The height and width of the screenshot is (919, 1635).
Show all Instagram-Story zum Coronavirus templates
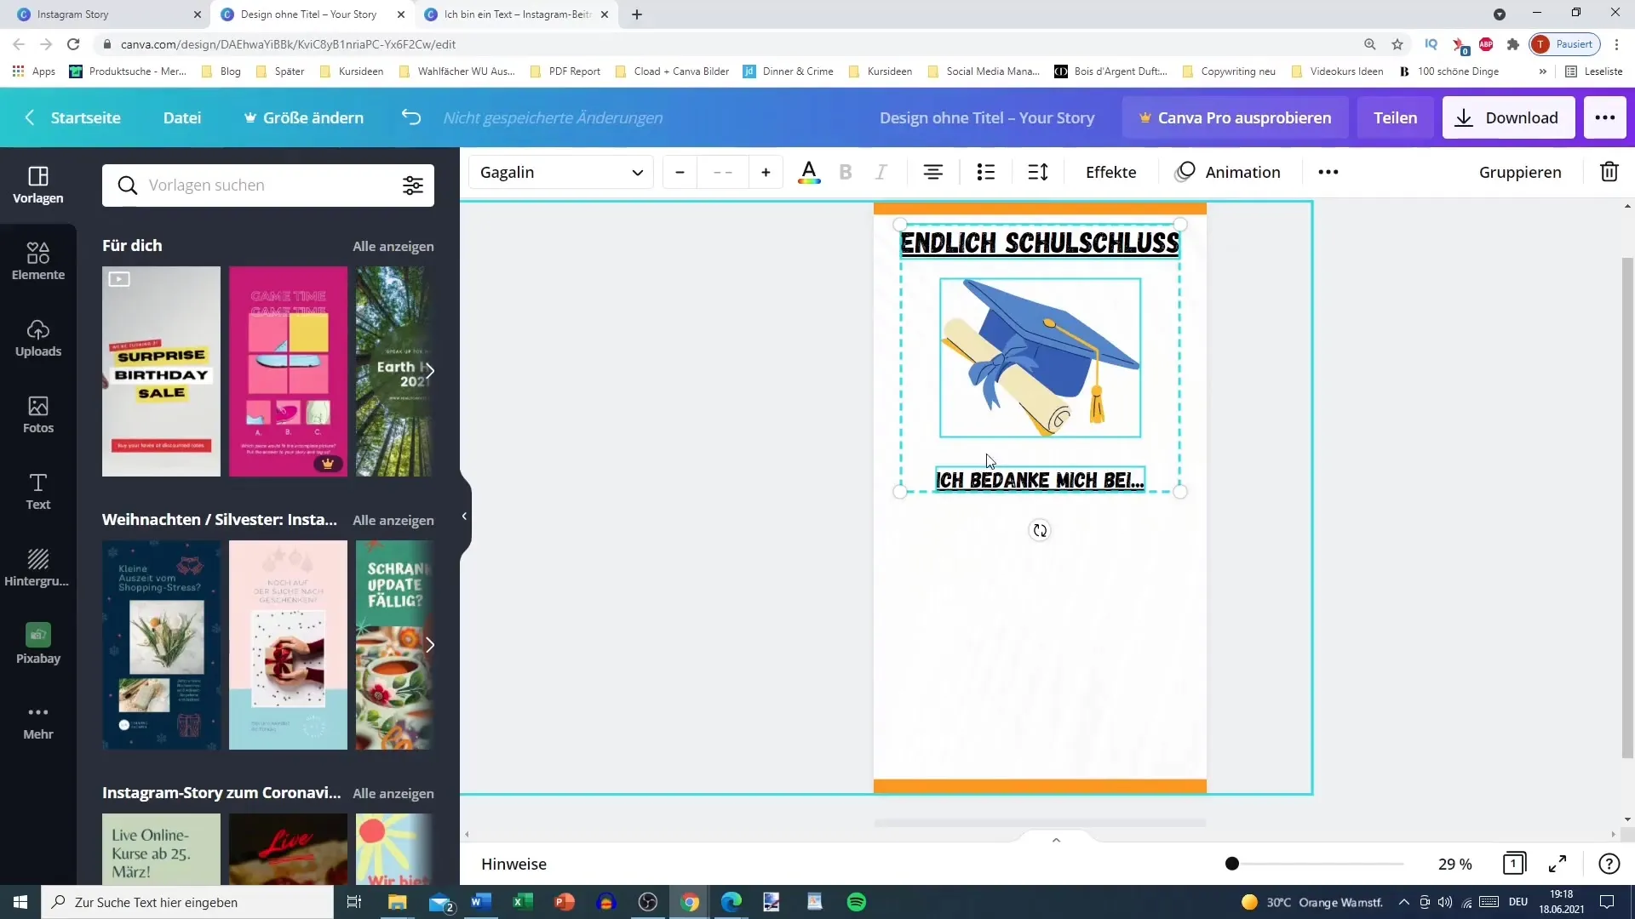393,793
